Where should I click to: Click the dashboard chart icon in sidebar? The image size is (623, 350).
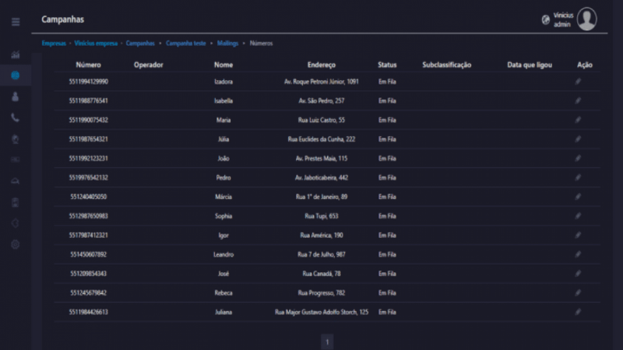16,56
